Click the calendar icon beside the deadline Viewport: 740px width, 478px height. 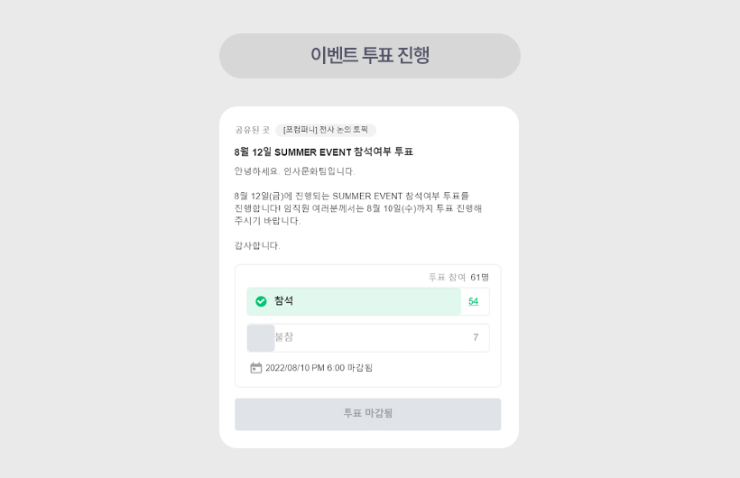(256, 368)
